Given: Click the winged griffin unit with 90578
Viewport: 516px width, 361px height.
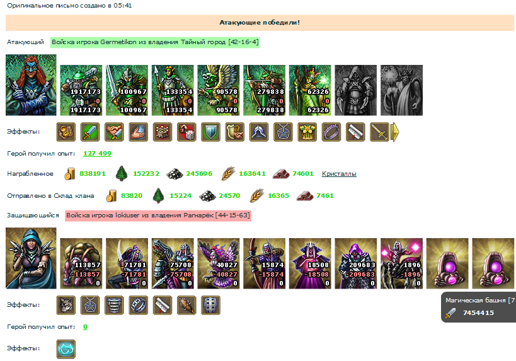Looking at the screenshot, I should (219, 90).
